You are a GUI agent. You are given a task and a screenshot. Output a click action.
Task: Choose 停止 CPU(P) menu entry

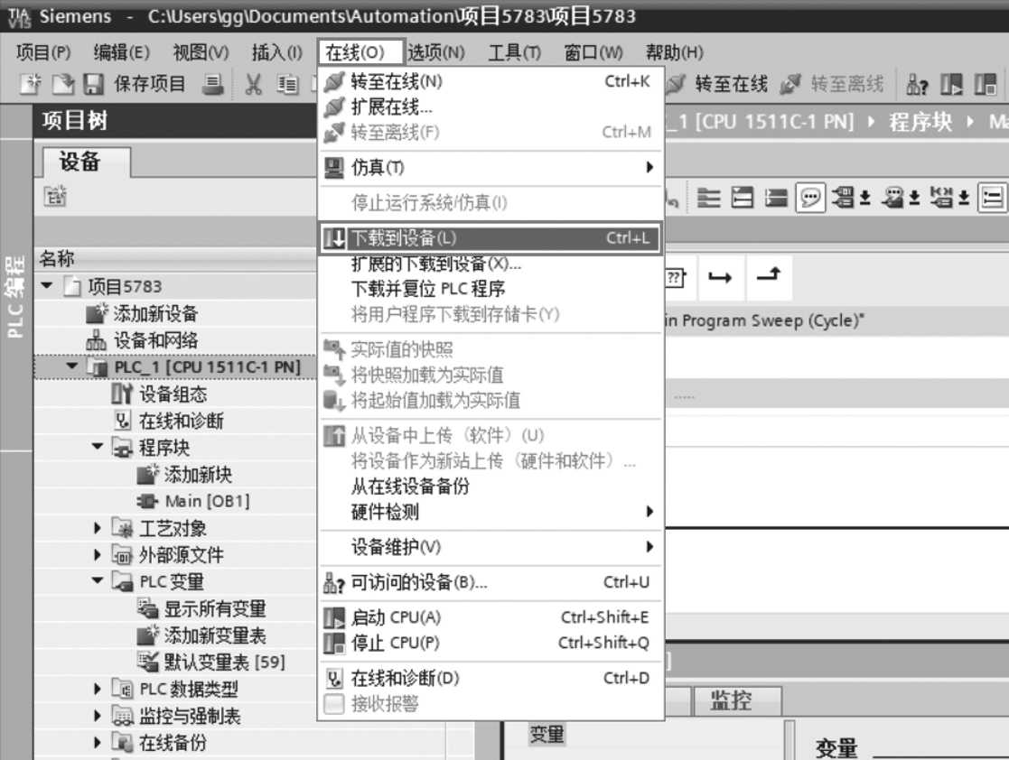[490, 643]
